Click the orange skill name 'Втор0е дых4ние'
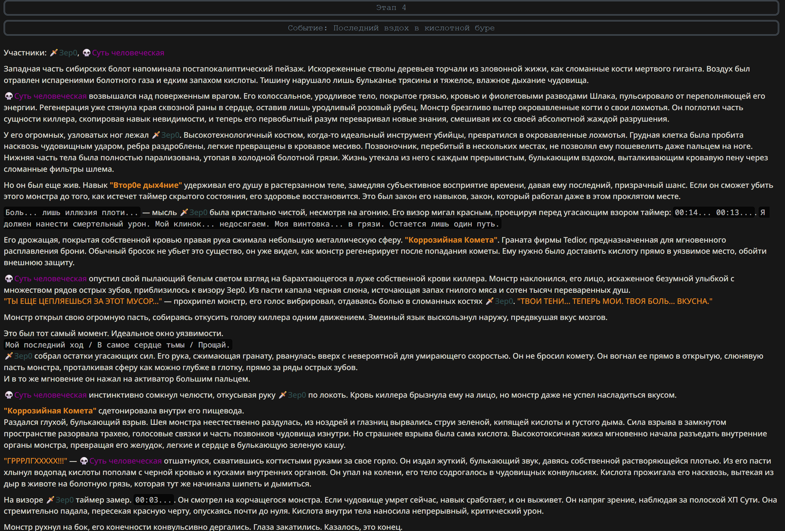The height and width of the screenshot is (531, 785). coord(146,185)
